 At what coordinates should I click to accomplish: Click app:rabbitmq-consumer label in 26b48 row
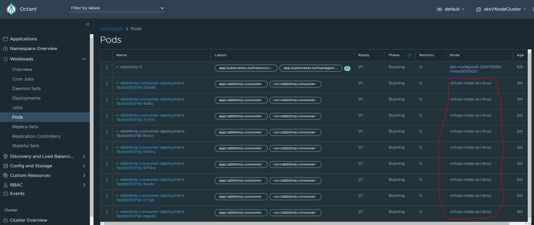click(241, 84)
